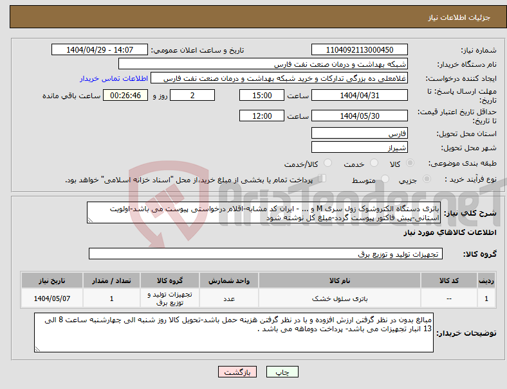
Task: Click the چاپ (print) button
Action: (x=282, y=372)
